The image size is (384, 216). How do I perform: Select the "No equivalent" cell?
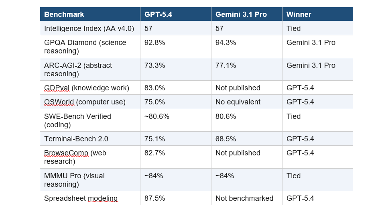pyautogui.click(x=238, y=102)
